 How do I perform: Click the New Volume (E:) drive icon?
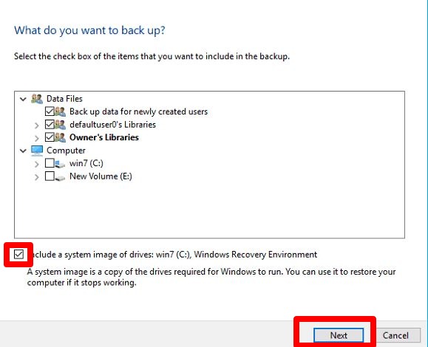click(x=60, y=177)
